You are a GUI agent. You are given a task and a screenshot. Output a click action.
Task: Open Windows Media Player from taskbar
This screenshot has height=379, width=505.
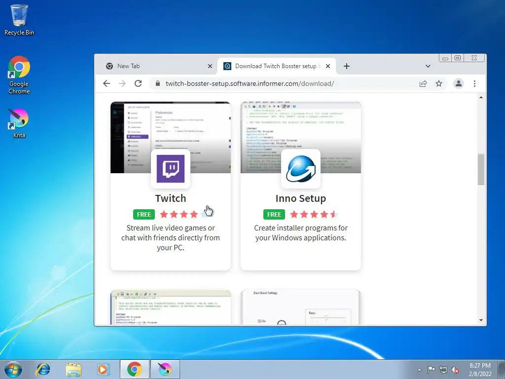click(x=103, y=369)
